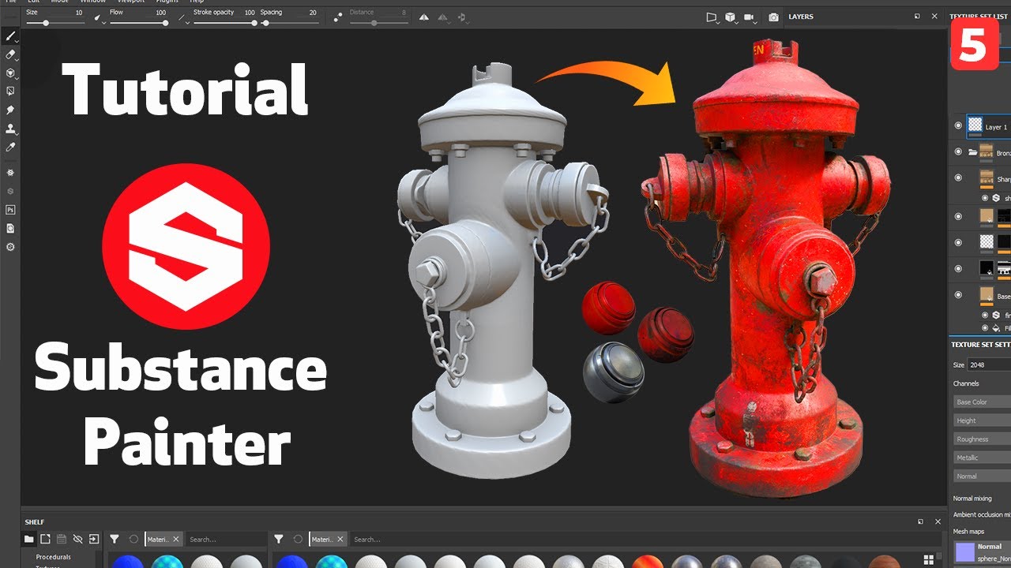Click the shelf new-window icon
Image resolution: width=1011 pixels, height=568 pixels.
click(x=45, y=539)
